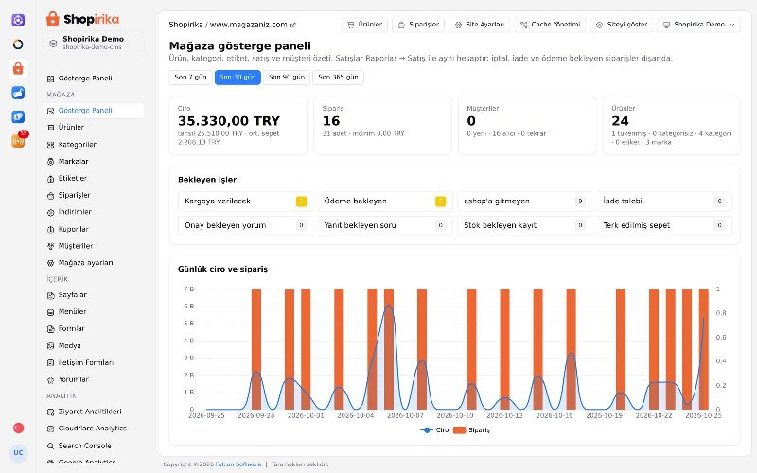Viewport: 757px width, 473px height.
Task: Click the Siteyi göster button
Action: 622,25
